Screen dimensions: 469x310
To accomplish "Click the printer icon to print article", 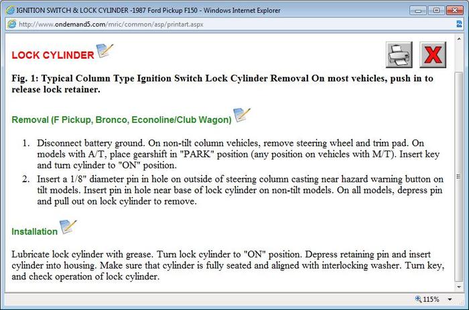I will (399, 55).
